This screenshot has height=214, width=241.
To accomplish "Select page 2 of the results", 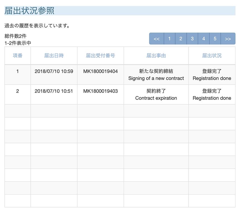I will click(181, 38).
